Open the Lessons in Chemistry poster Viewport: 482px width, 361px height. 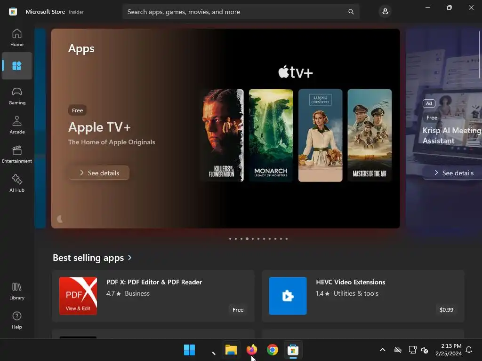pyautogui.click(x=320, y=135)
